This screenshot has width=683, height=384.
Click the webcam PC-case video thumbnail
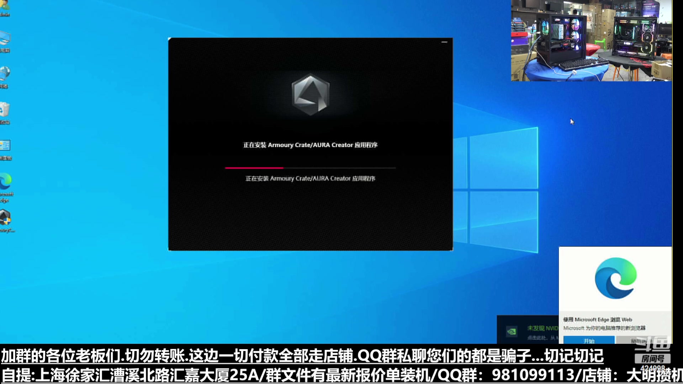click(x=591, y=41)
